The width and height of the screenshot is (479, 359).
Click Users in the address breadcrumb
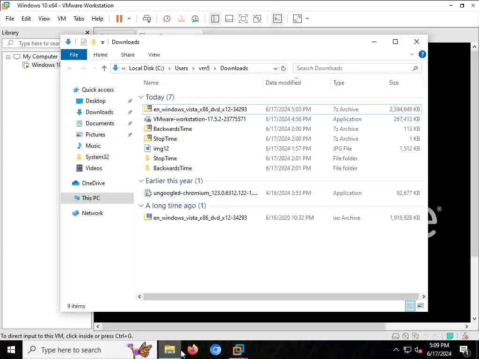coord(181,68)
